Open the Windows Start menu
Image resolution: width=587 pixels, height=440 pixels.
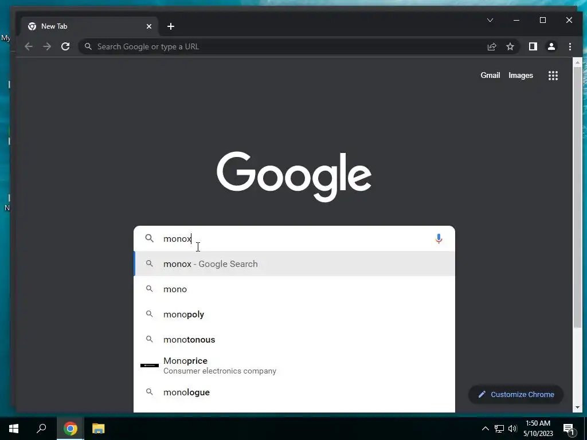pos(14,429)
